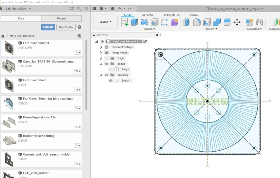Switch to the SURFACE tab
Image resolution: width=280 pixels, height=178 pixels.
[148, 15]
